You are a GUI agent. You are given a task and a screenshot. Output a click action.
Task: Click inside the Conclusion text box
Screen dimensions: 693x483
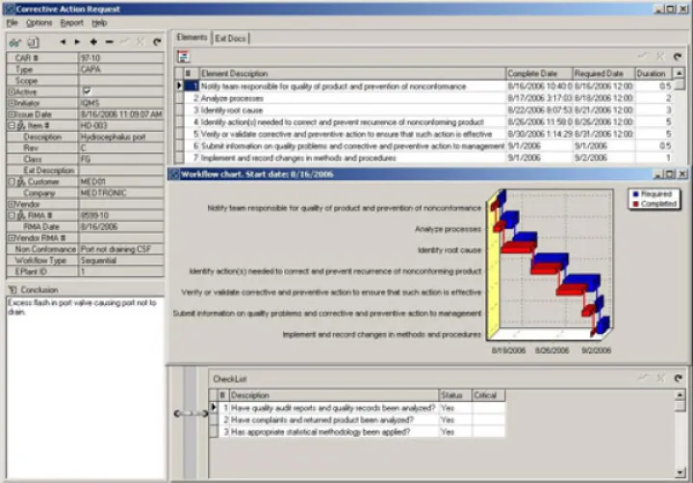click(x=83, y=385)
